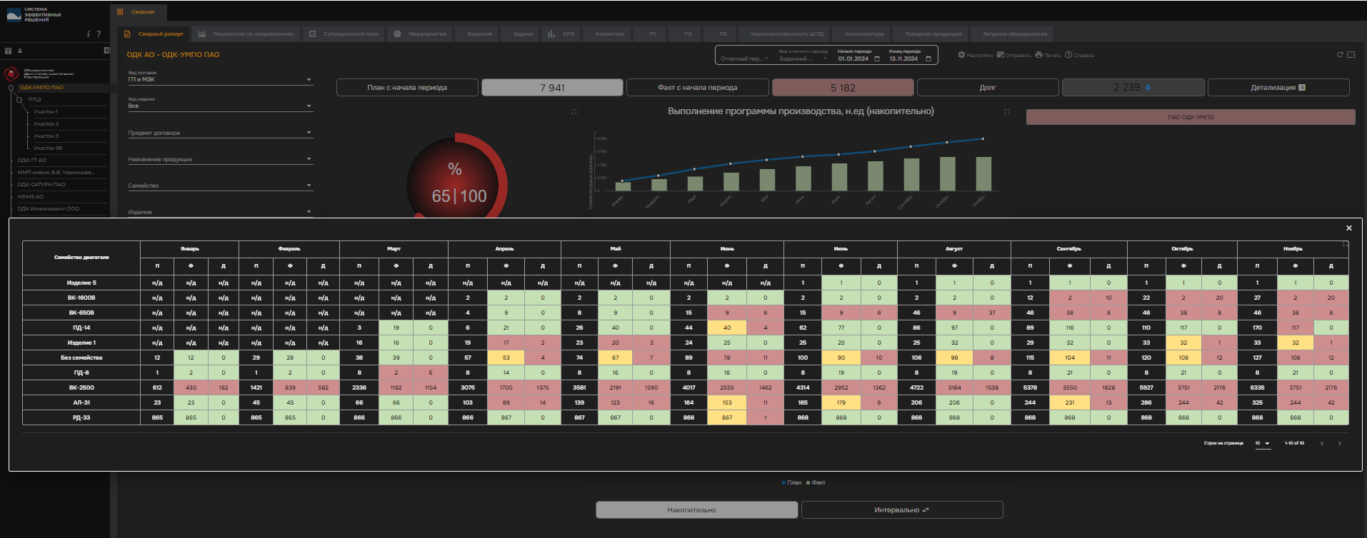Toggle the Факт legend series
The width and height of the screenshot is (1367, 538).
coord(816,483)
